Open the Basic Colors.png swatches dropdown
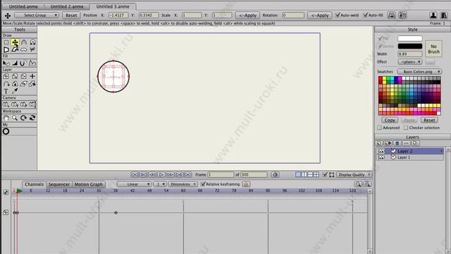The width and height of the screenshot is (451, 254). 420,71
